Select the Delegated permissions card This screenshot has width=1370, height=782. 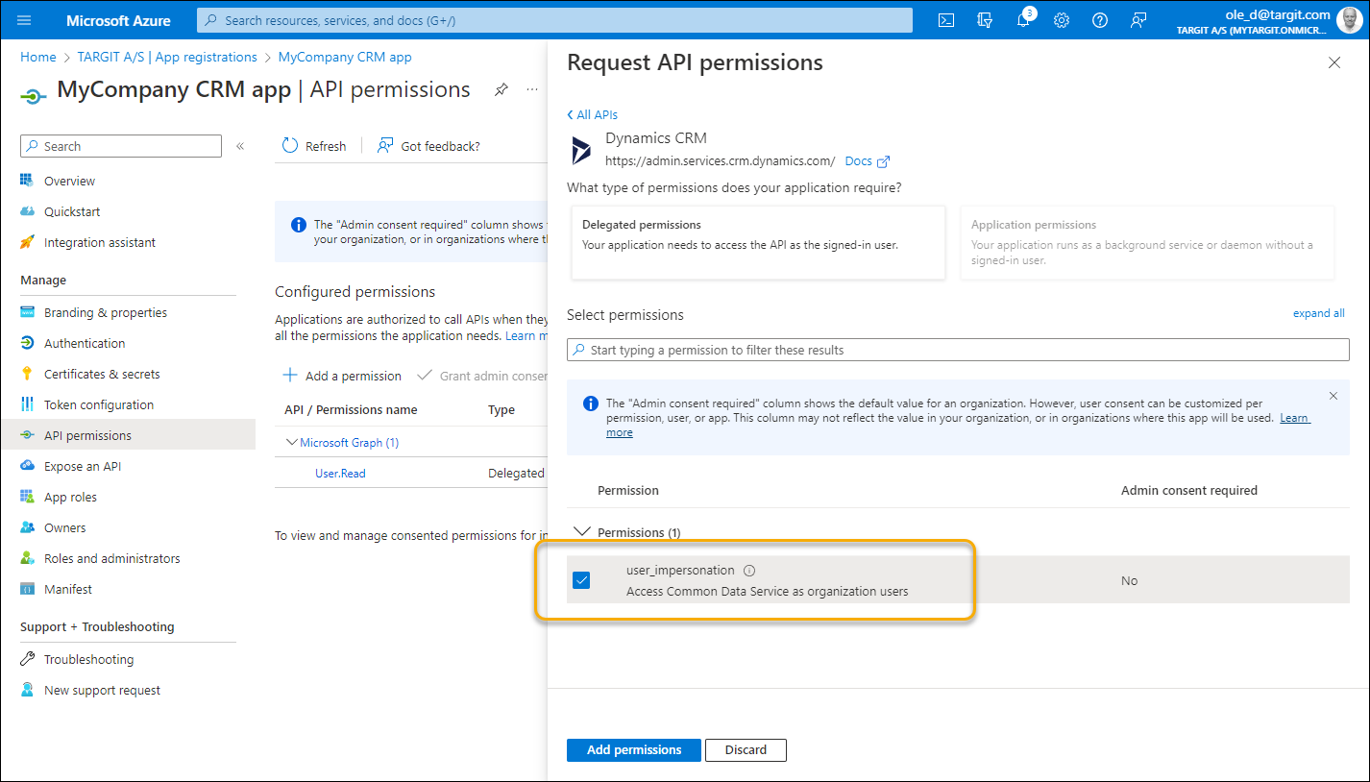click(758, 242)
